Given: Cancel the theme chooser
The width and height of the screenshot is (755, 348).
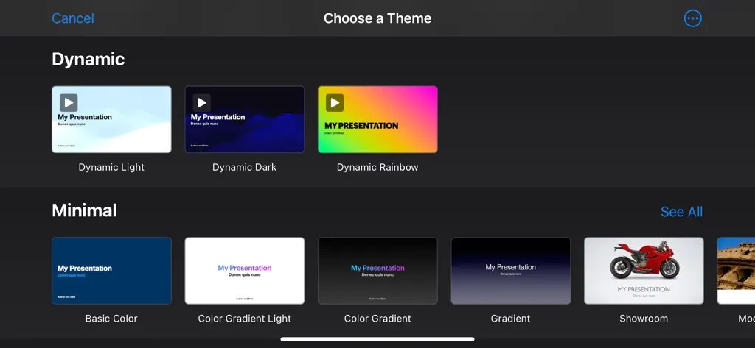Looking at the screenshot, I should (72, 18).
